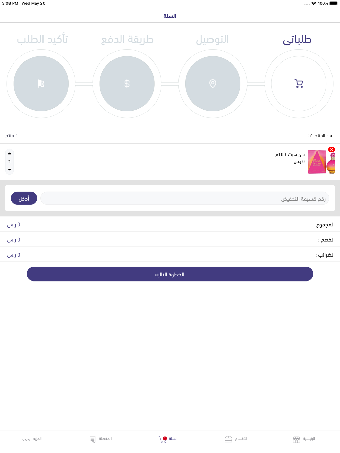Go to next step الخطوة التالية
Screen dimensions: 340x453
pos(170,274)
